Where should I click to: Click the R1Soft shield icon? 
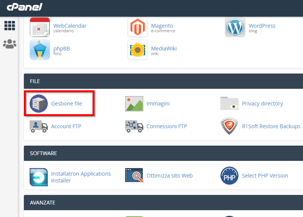(229, 126)
